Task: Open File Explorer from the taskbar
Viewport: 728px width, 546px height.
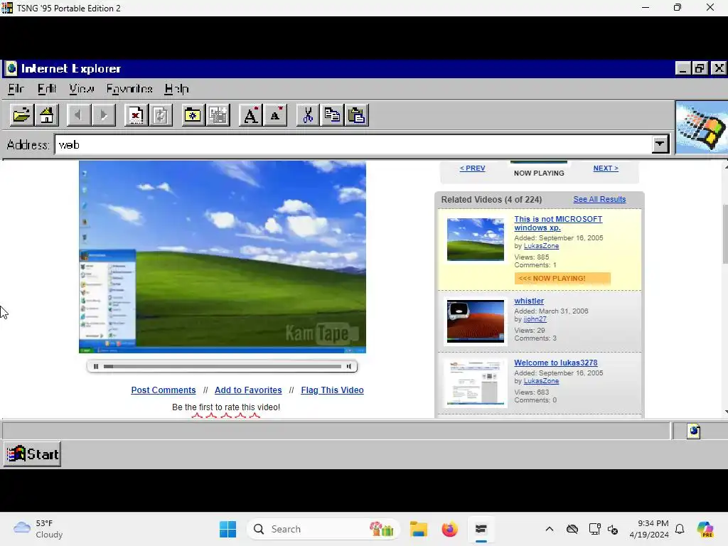Action: click(x=418, y=529)
